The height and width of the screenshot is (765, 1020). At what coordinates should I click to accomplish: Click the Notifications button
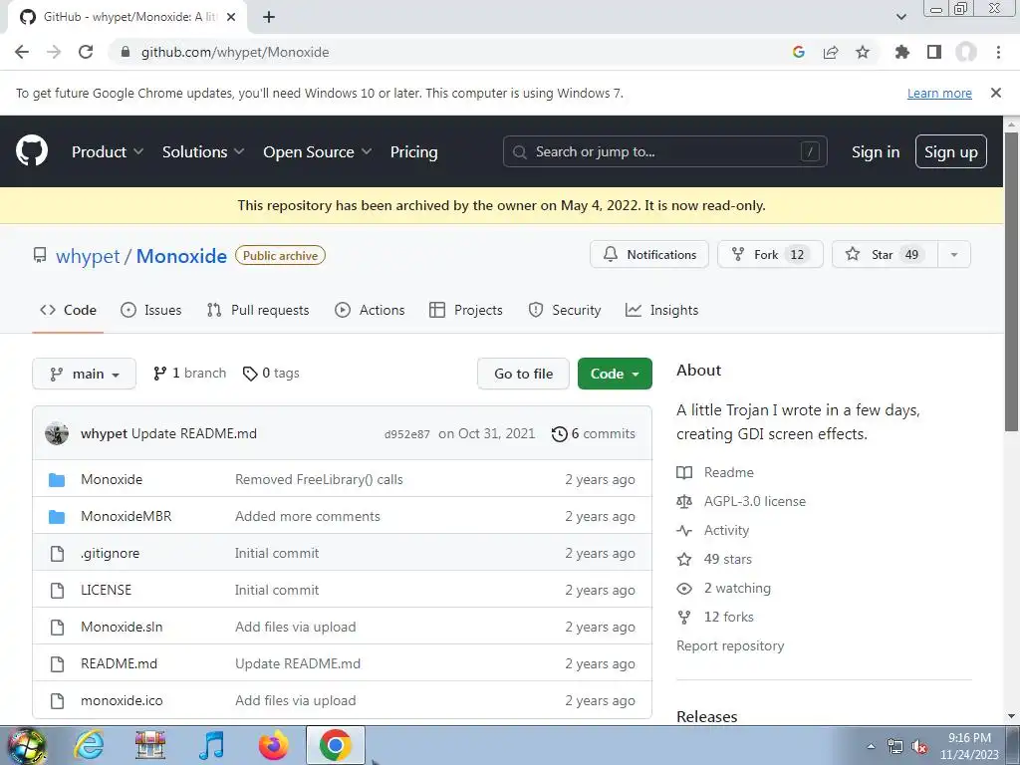click(649, 254)
